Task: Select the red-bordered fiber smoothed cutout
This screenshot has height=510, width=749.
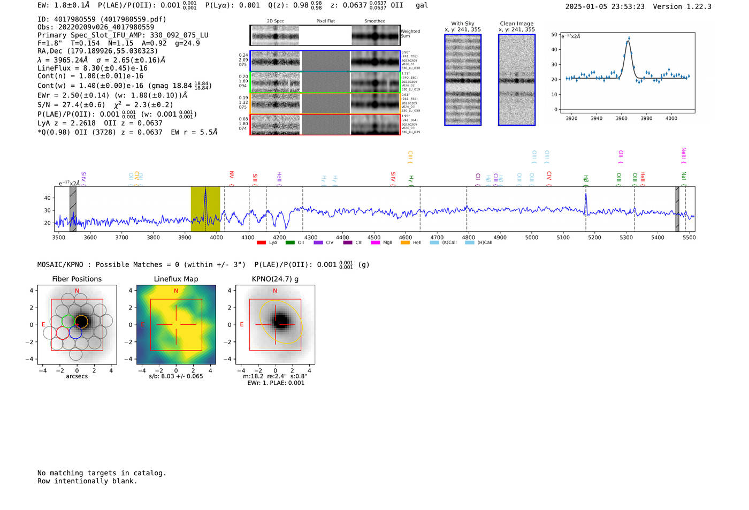Action: pyautogui.click(x=376, y=125)
